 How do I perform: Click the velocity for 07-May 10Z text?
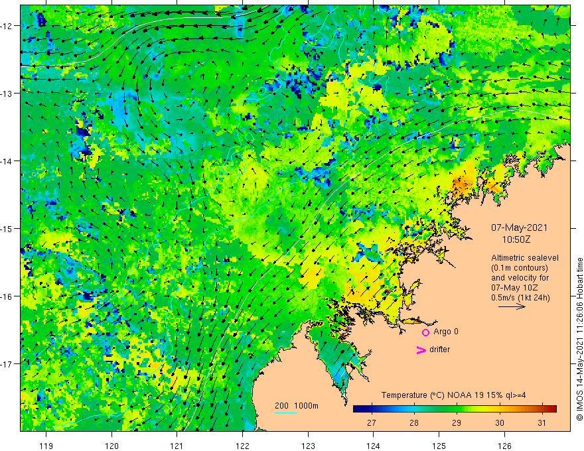520,283
